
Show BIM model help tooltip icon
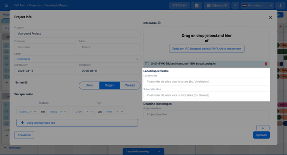[159, 23]
